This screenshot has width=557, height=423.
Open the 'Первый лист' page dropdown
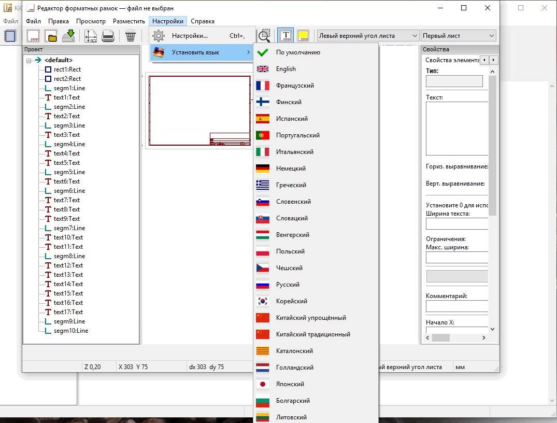point(458,36)
